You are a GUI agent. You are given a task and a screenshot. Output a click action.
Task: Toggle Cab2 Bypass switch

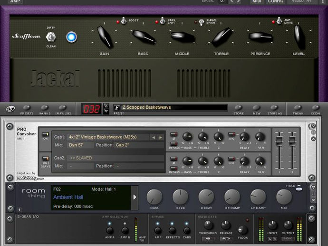pyautogui.click(x=174, y=168)
